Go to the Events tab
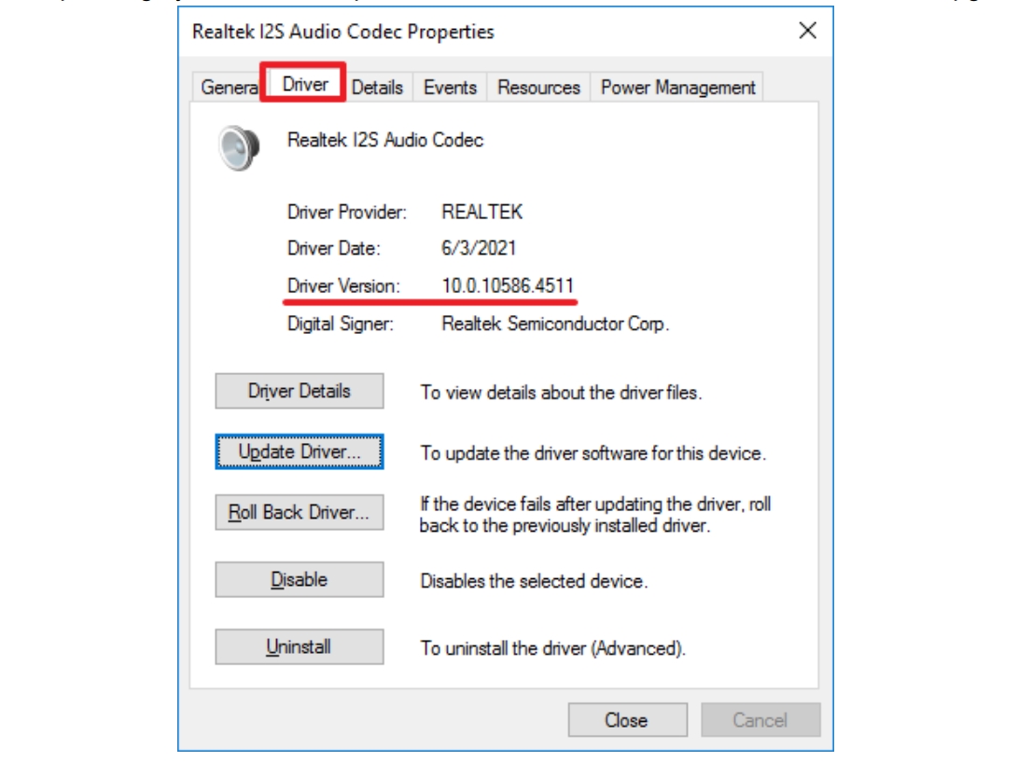The image size is (1018, 762). [451, 89]
